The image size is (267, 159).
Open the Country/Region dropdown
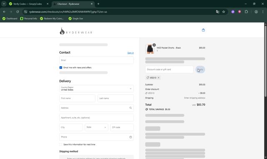[x=96, y=89]
